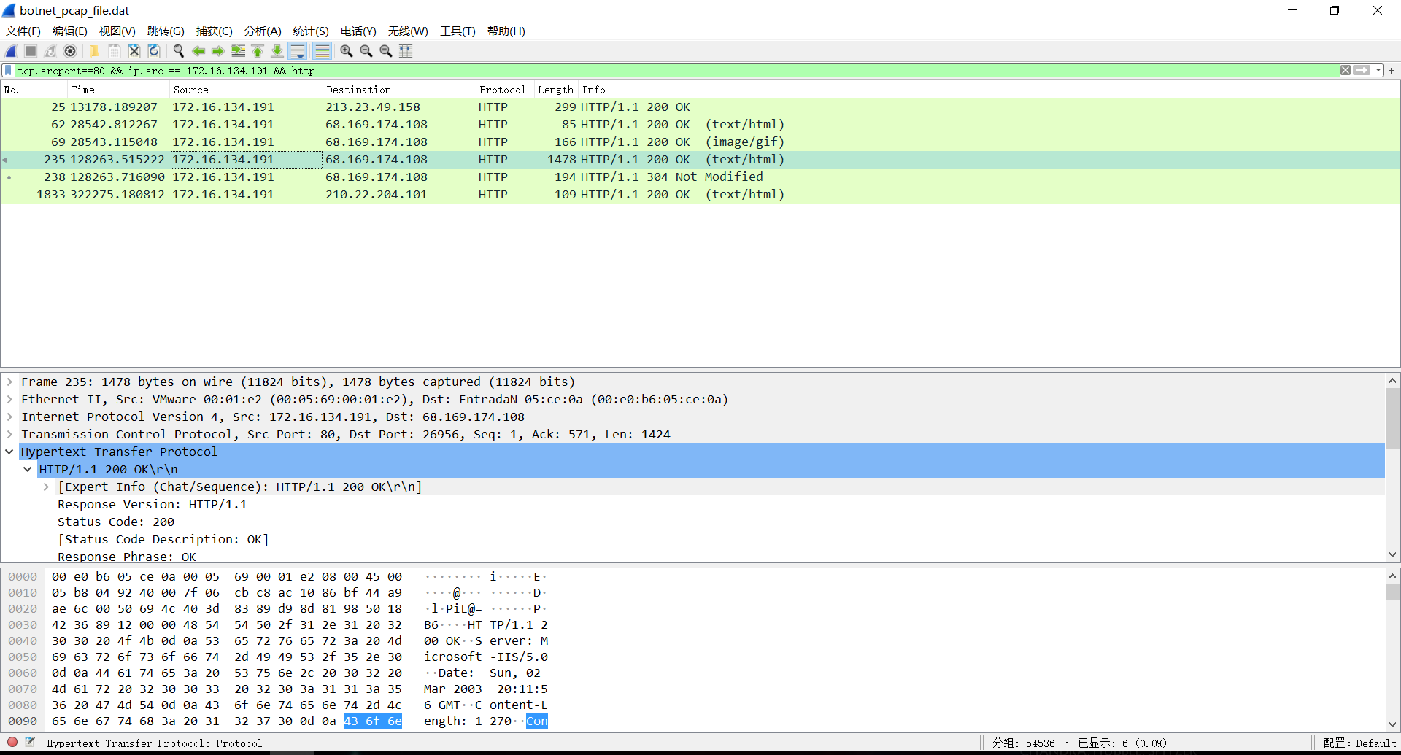Reload the capture file icon

tap(154, 51)
